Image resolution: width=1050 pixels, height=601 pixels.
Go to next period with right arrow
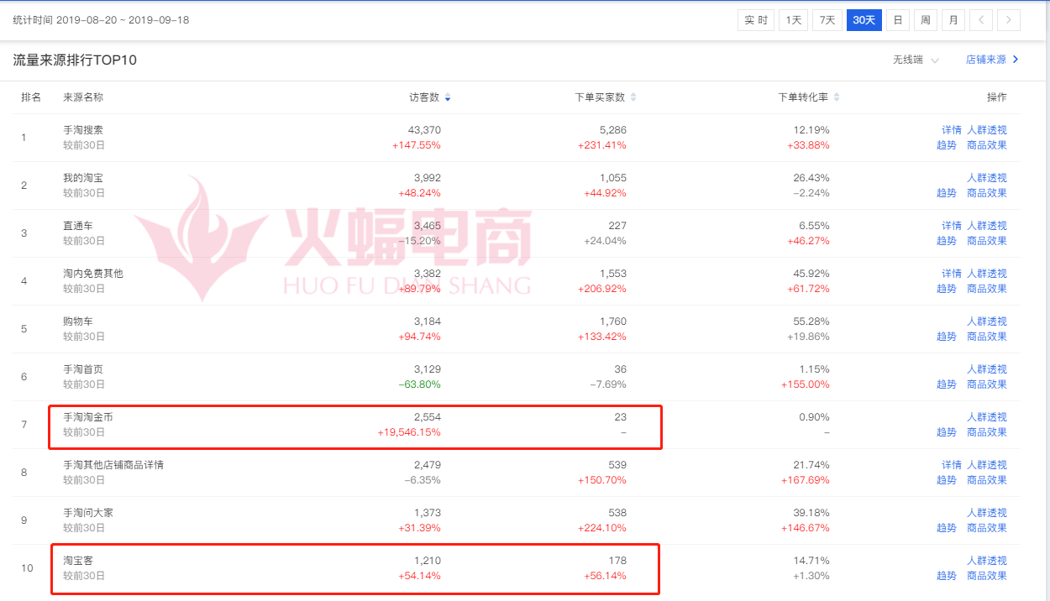[x=1009, y=20]
